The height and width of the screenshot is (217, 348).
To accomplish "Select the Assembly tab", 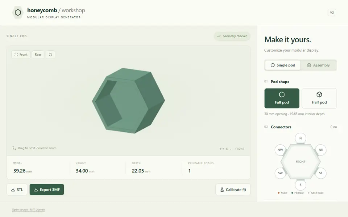I will click(318, 65).
